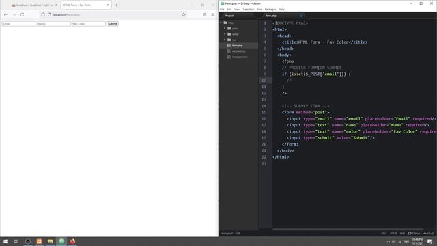This screenshot has width=437, height=246.
Task: Expand the third subfolder in project tree
Action: coord(225,40)
